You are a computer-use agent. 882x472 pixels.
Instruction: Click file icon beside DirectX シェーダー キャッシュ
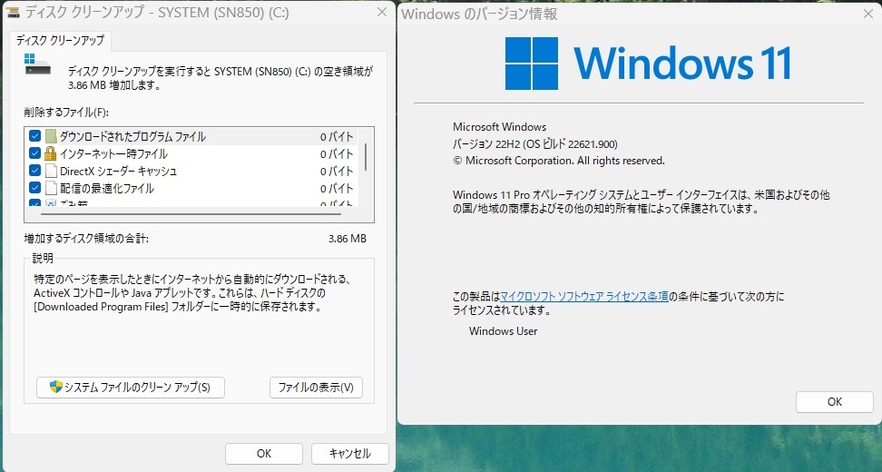click(51, 171)
